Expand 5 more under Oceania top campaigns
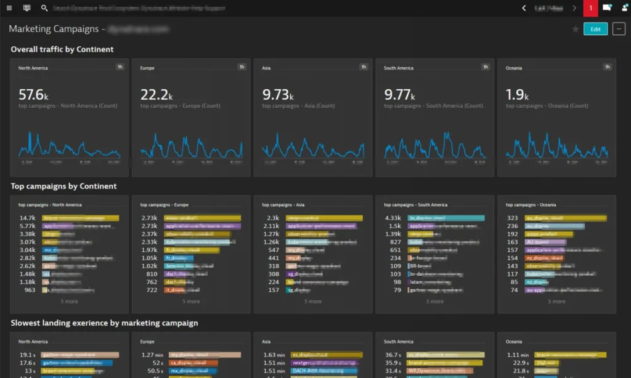The image size is (631, 378). pos(556,301)
